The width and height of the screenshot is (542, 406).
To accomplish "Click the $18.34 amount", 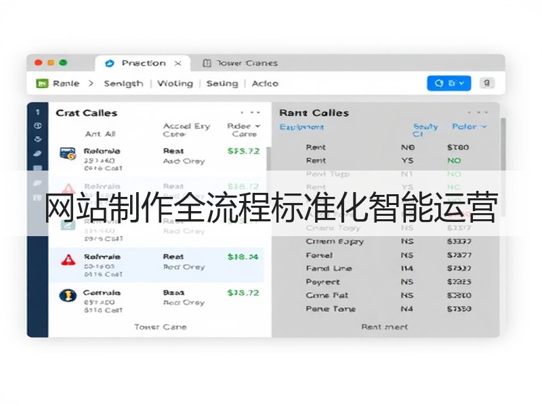I will (243, 257).
